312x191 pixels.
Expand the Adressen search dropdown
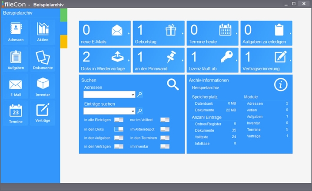tap(133, 94)
